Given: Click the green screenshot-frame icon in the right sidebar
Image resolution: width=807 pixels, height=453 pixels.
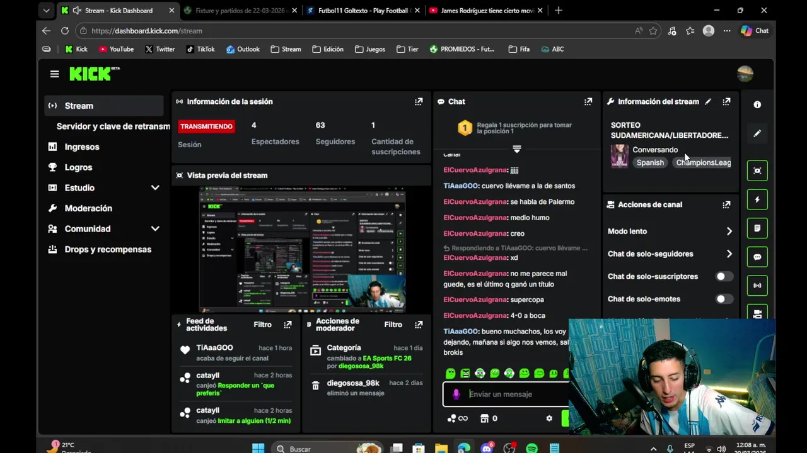Looking at the screenshot, I should [757, 171].
